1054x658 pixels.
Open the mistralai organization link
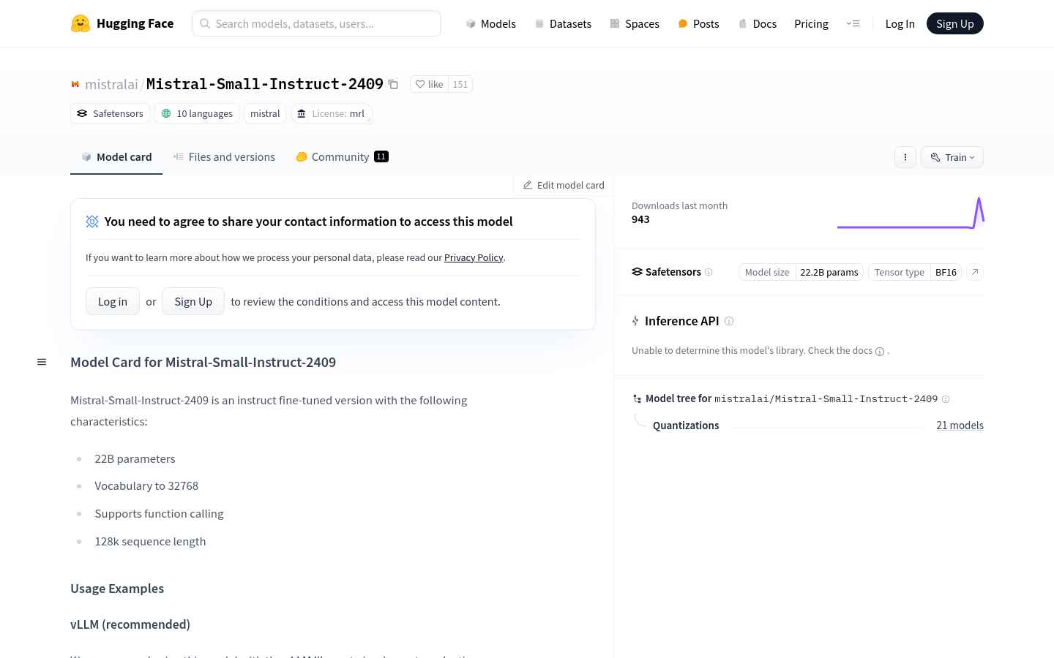[x=111, y=84]
